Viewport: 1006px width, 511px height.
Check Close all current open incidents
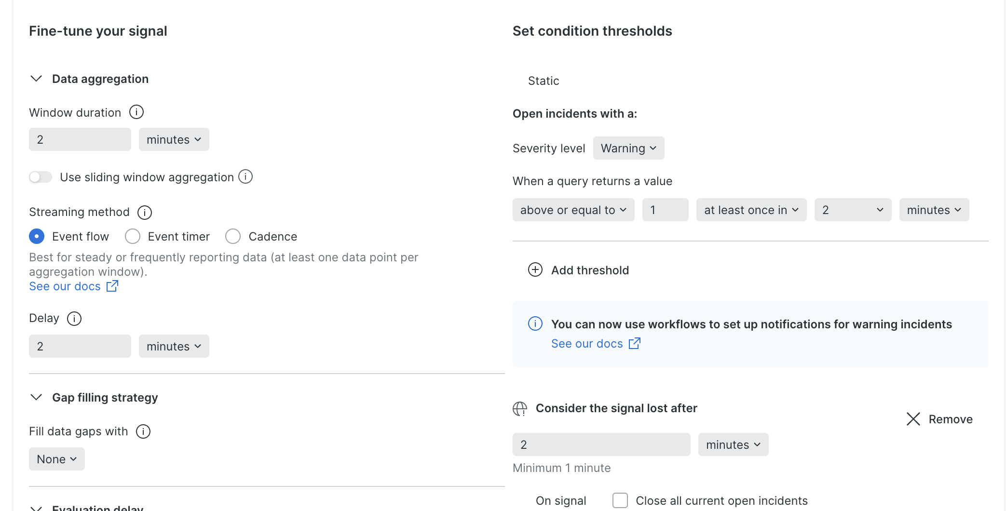click(x=620, y=500)
